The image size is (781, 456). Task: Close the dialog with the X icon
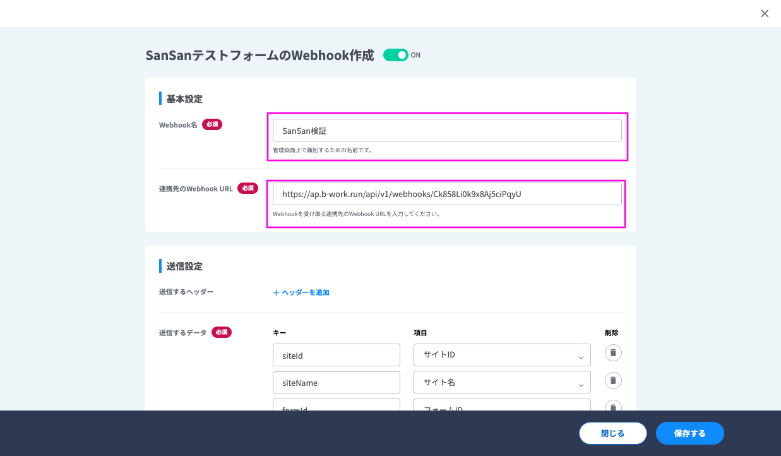(765, 13)
